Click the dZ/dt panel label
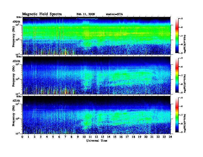 16,101
